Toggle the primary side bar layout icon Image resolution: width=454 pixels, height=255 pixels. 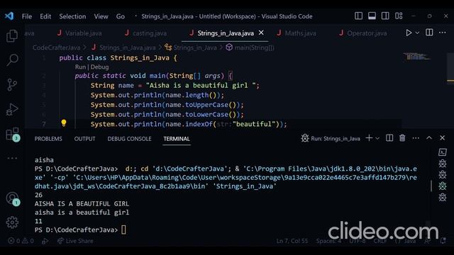pyautogui.click(x=358, y=16)
